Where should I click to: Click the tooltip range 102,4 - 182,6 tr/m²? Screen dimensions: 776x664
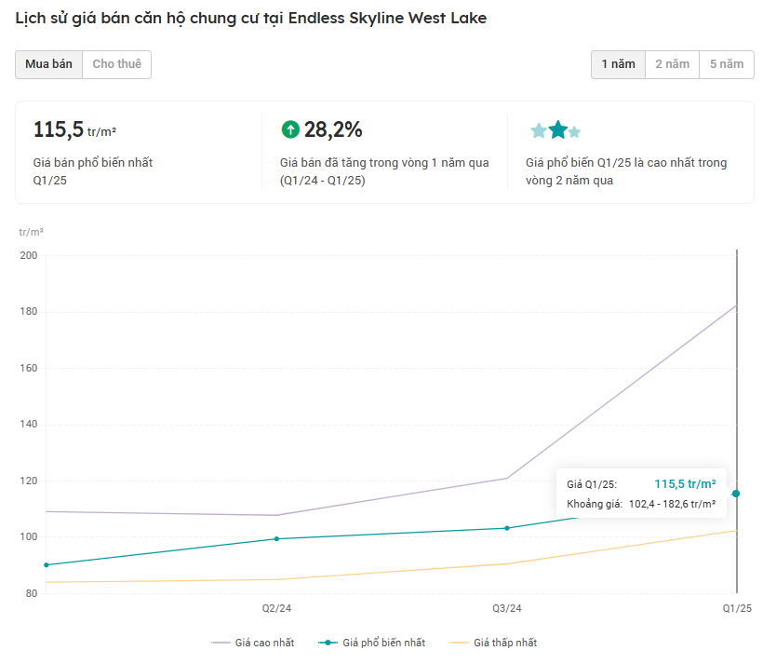coord(672,504)
